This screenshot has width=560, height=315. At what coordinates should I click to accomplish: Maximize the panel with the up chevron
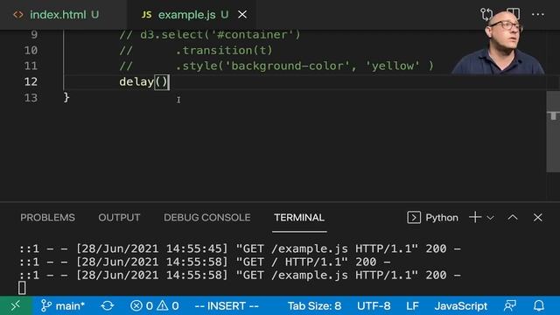(513, 217)
